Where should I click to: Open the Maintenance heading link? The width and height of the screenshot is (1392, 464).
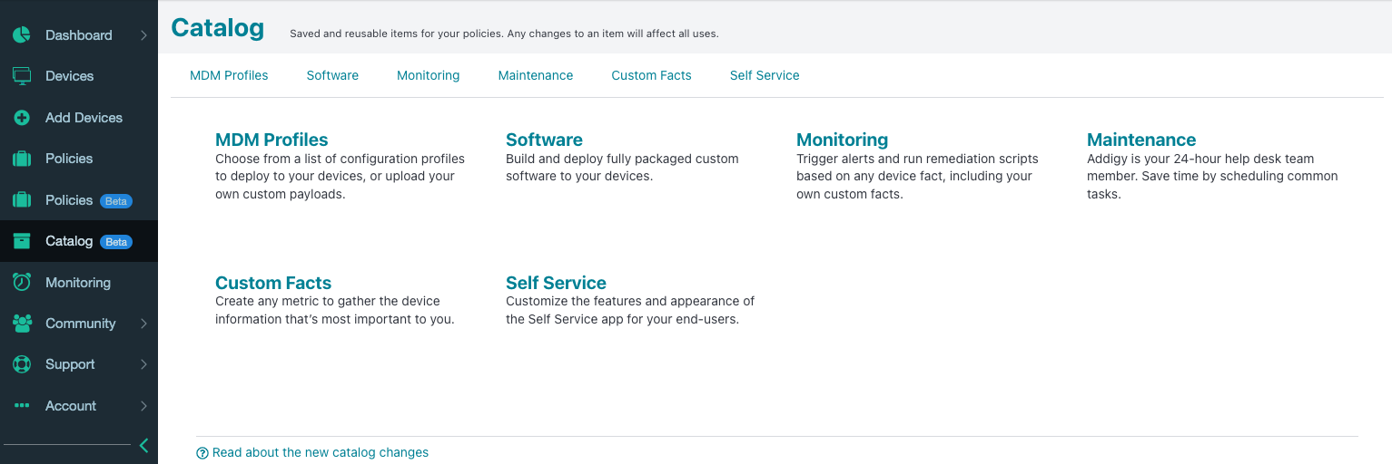pyautogui.click(x=1141, y=140)
